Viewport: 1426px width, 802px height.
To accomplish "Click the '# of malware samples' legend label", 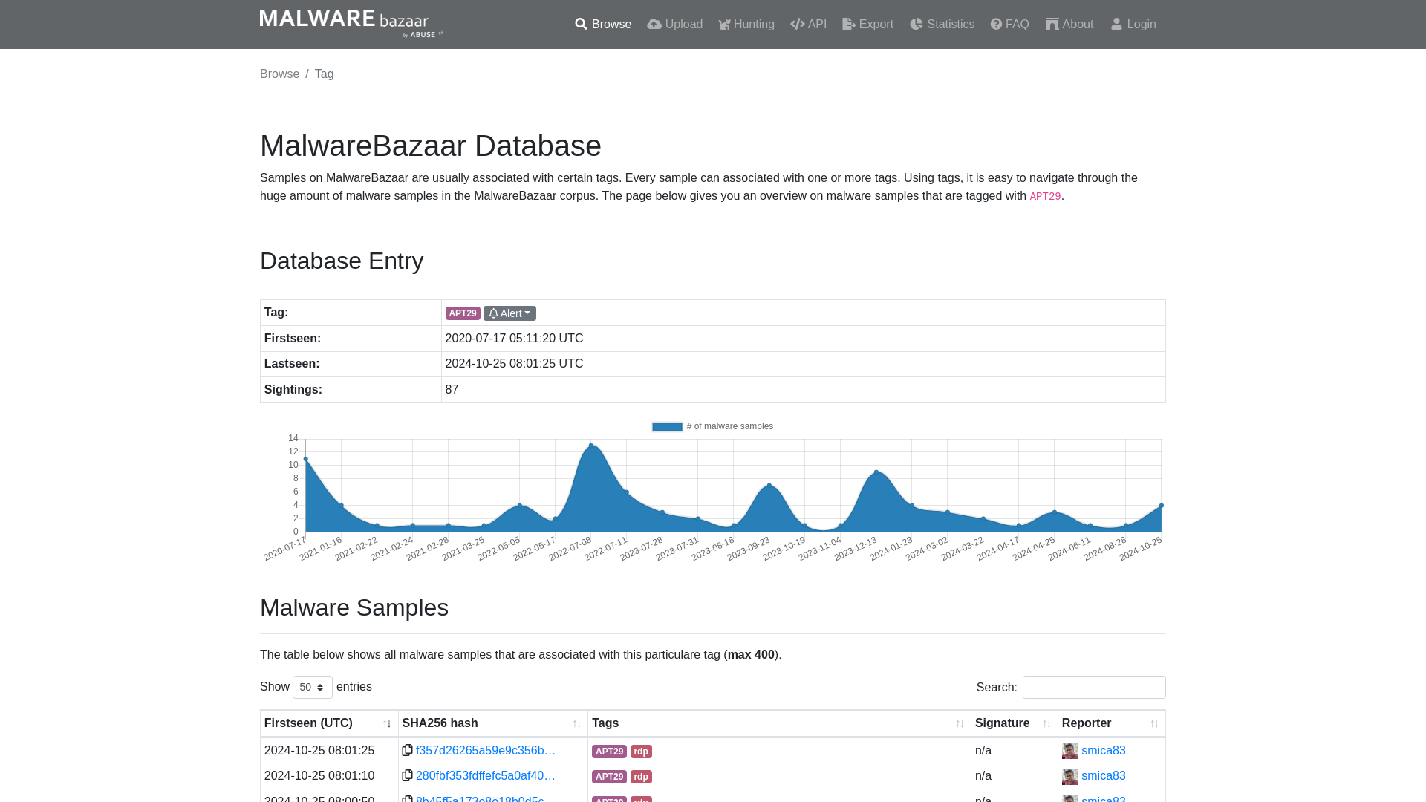I will 730,426.
